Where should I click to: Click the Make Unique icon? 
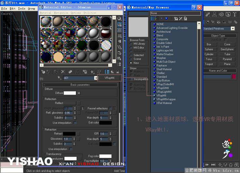78,71
